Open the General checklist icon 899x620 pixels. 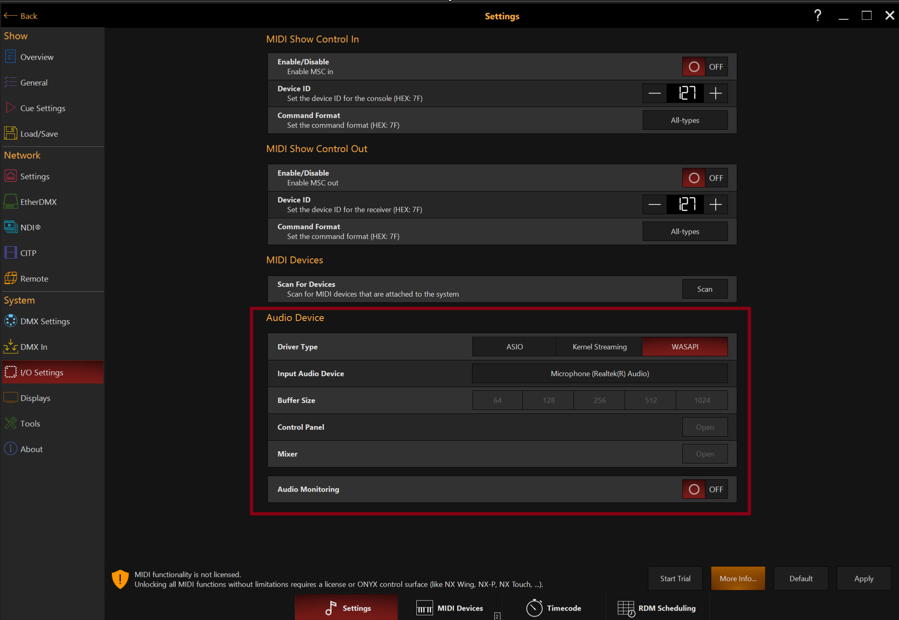click(11, 82)
